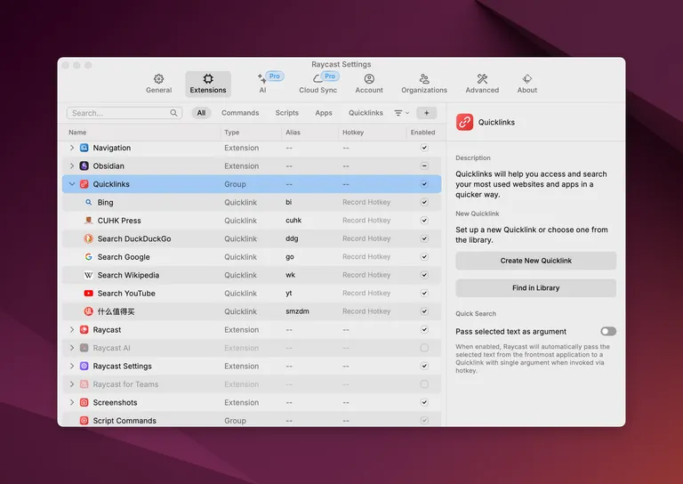Click the filter options icon
The image size is (683, 484).
click(x=401, y=113)
